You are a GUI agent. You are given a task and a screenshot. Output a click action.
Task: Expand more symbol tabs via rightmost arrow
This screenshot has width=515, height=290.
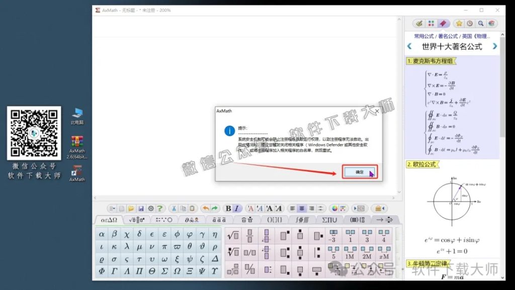click(384, 219)
